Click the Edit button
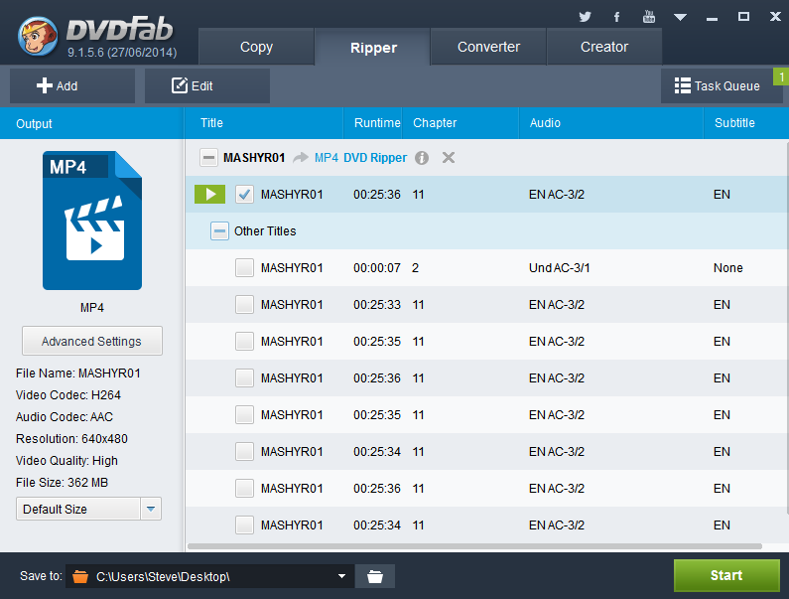789x599 pixels. (206, 86)
